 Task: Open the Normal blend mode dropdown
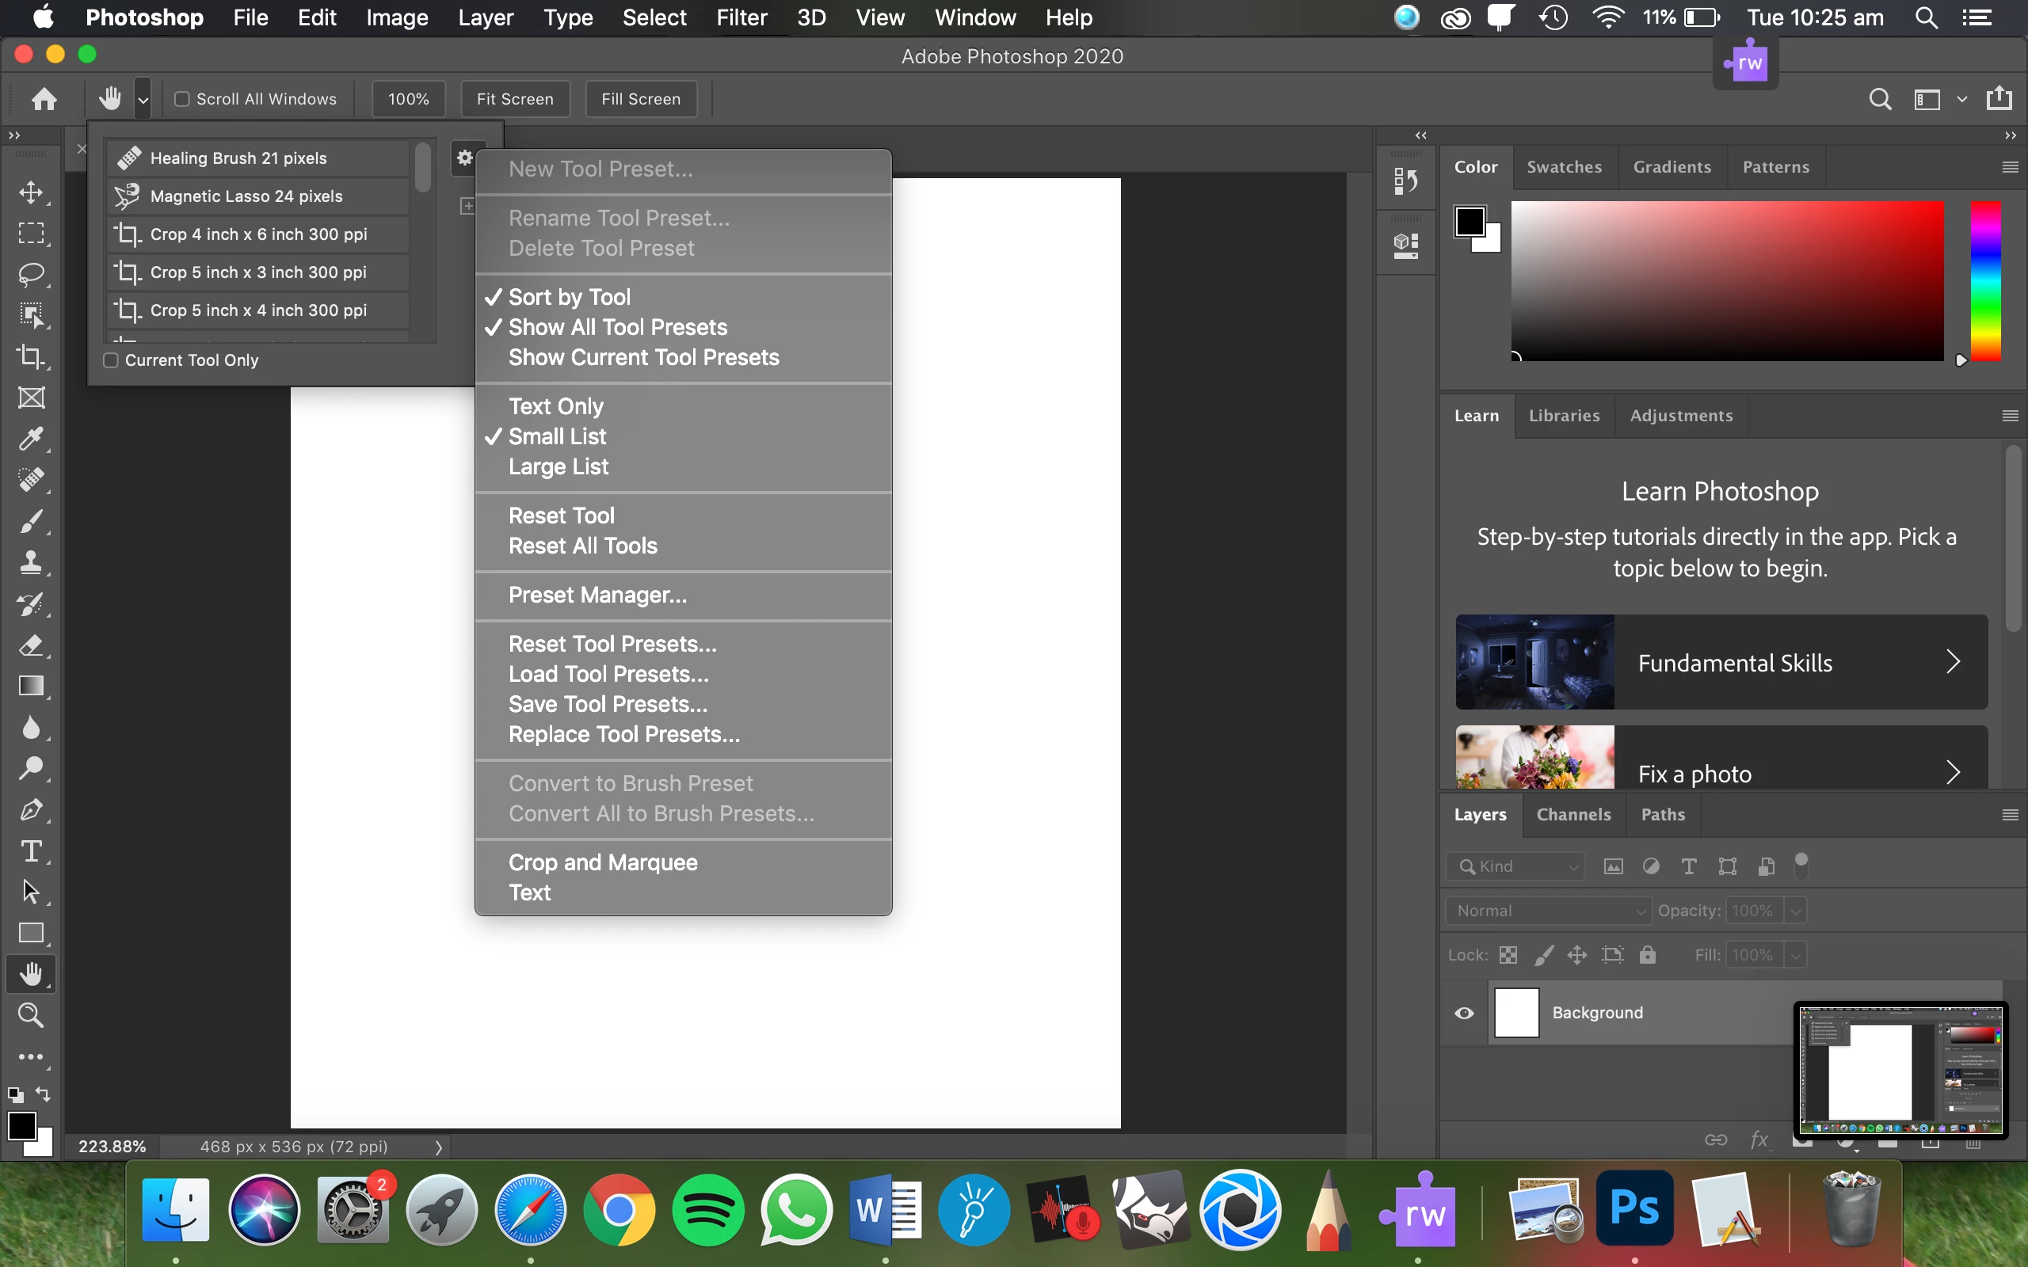pos(1548,910)
